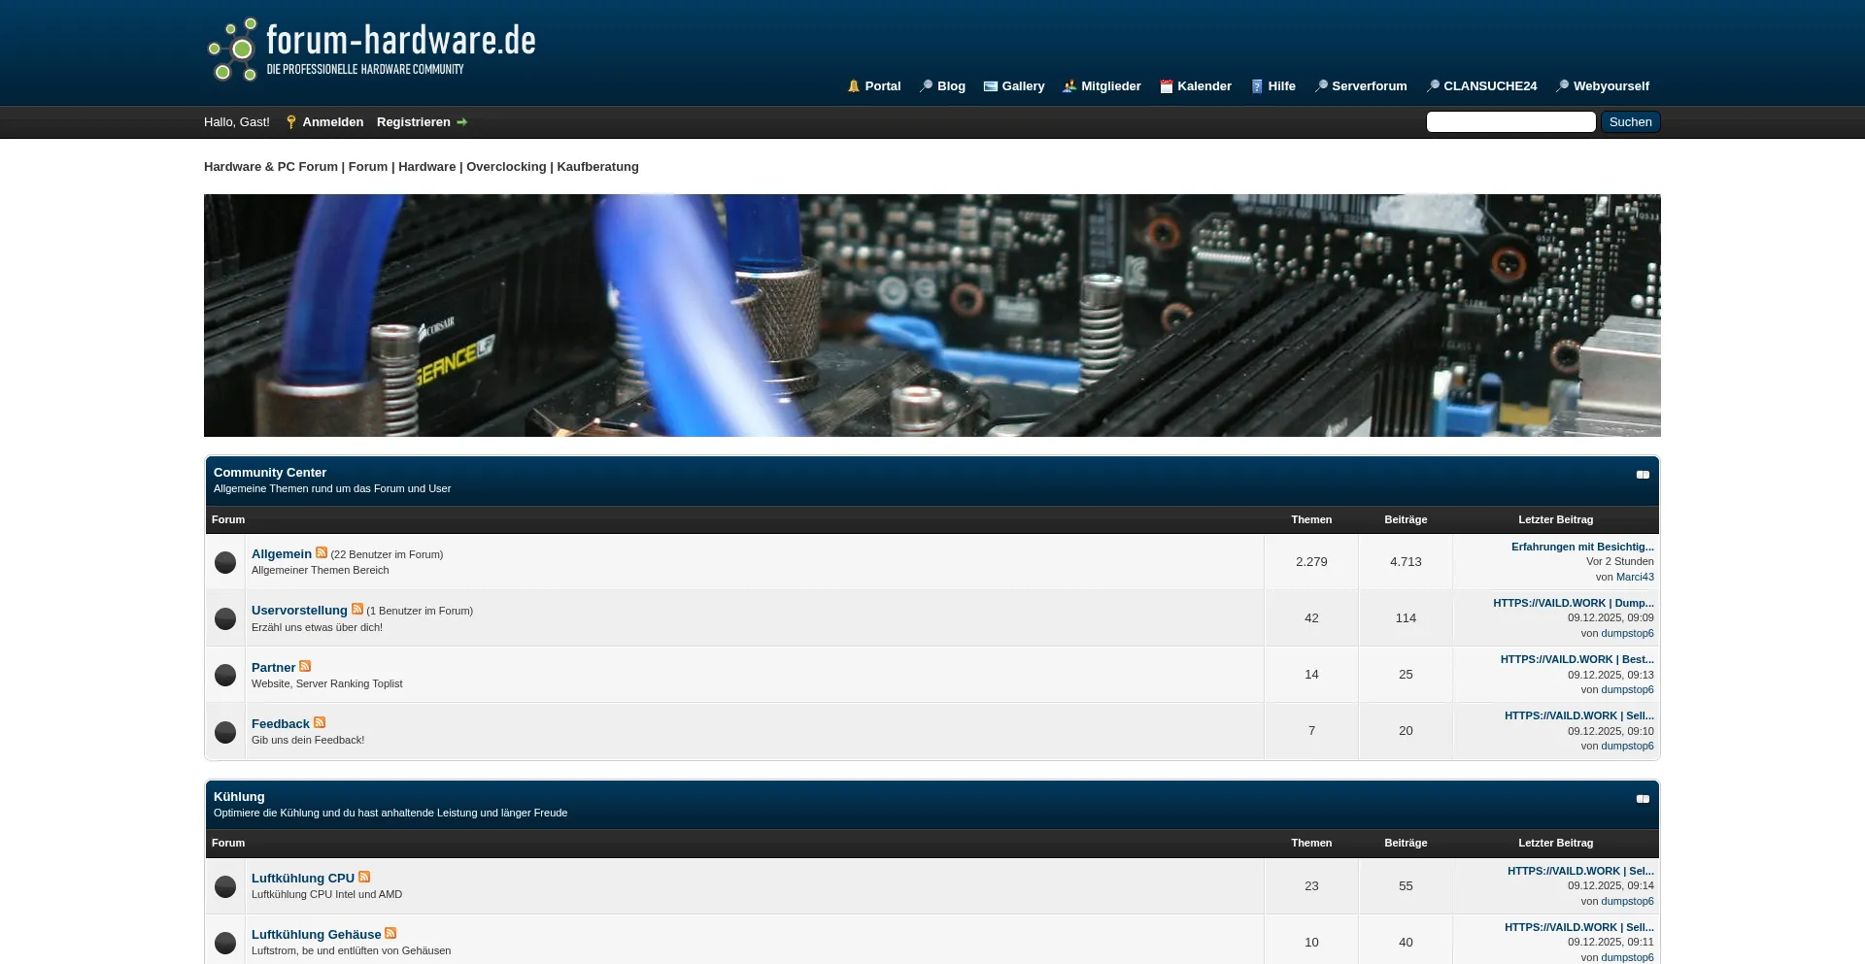Click the key icon next to Anmelden
This screenshot has height=964, width=1865.
click(291, 121)
